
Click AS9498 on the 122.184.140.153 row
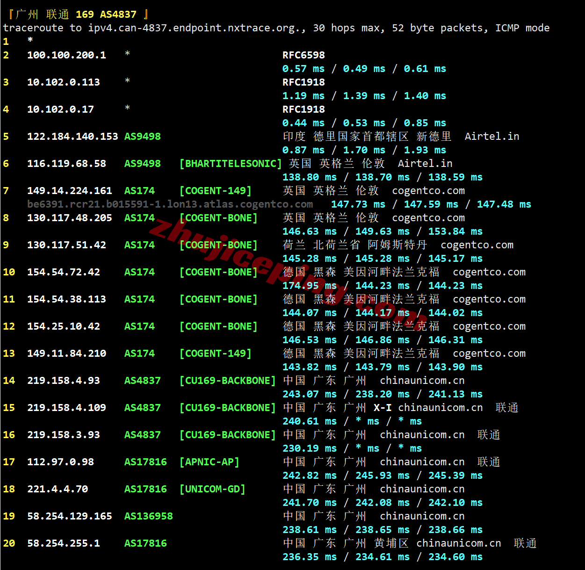(x=143, y=137)
